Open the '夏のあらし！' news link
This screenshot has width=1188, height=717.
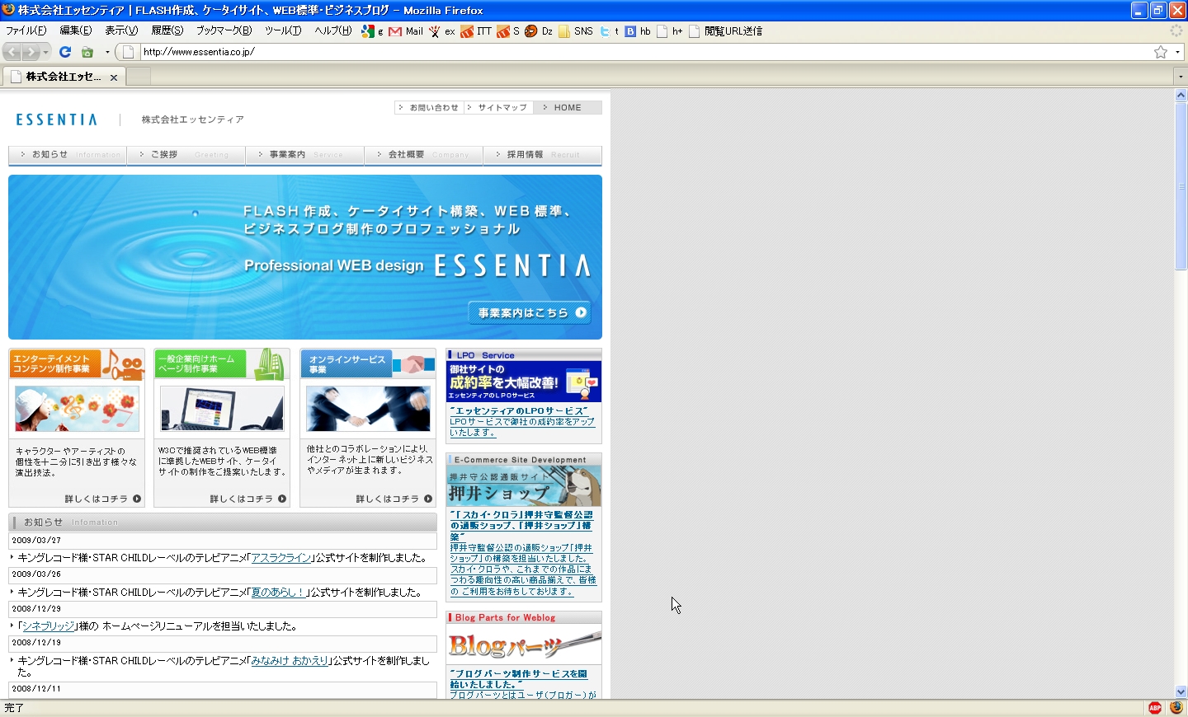(278, 593)
